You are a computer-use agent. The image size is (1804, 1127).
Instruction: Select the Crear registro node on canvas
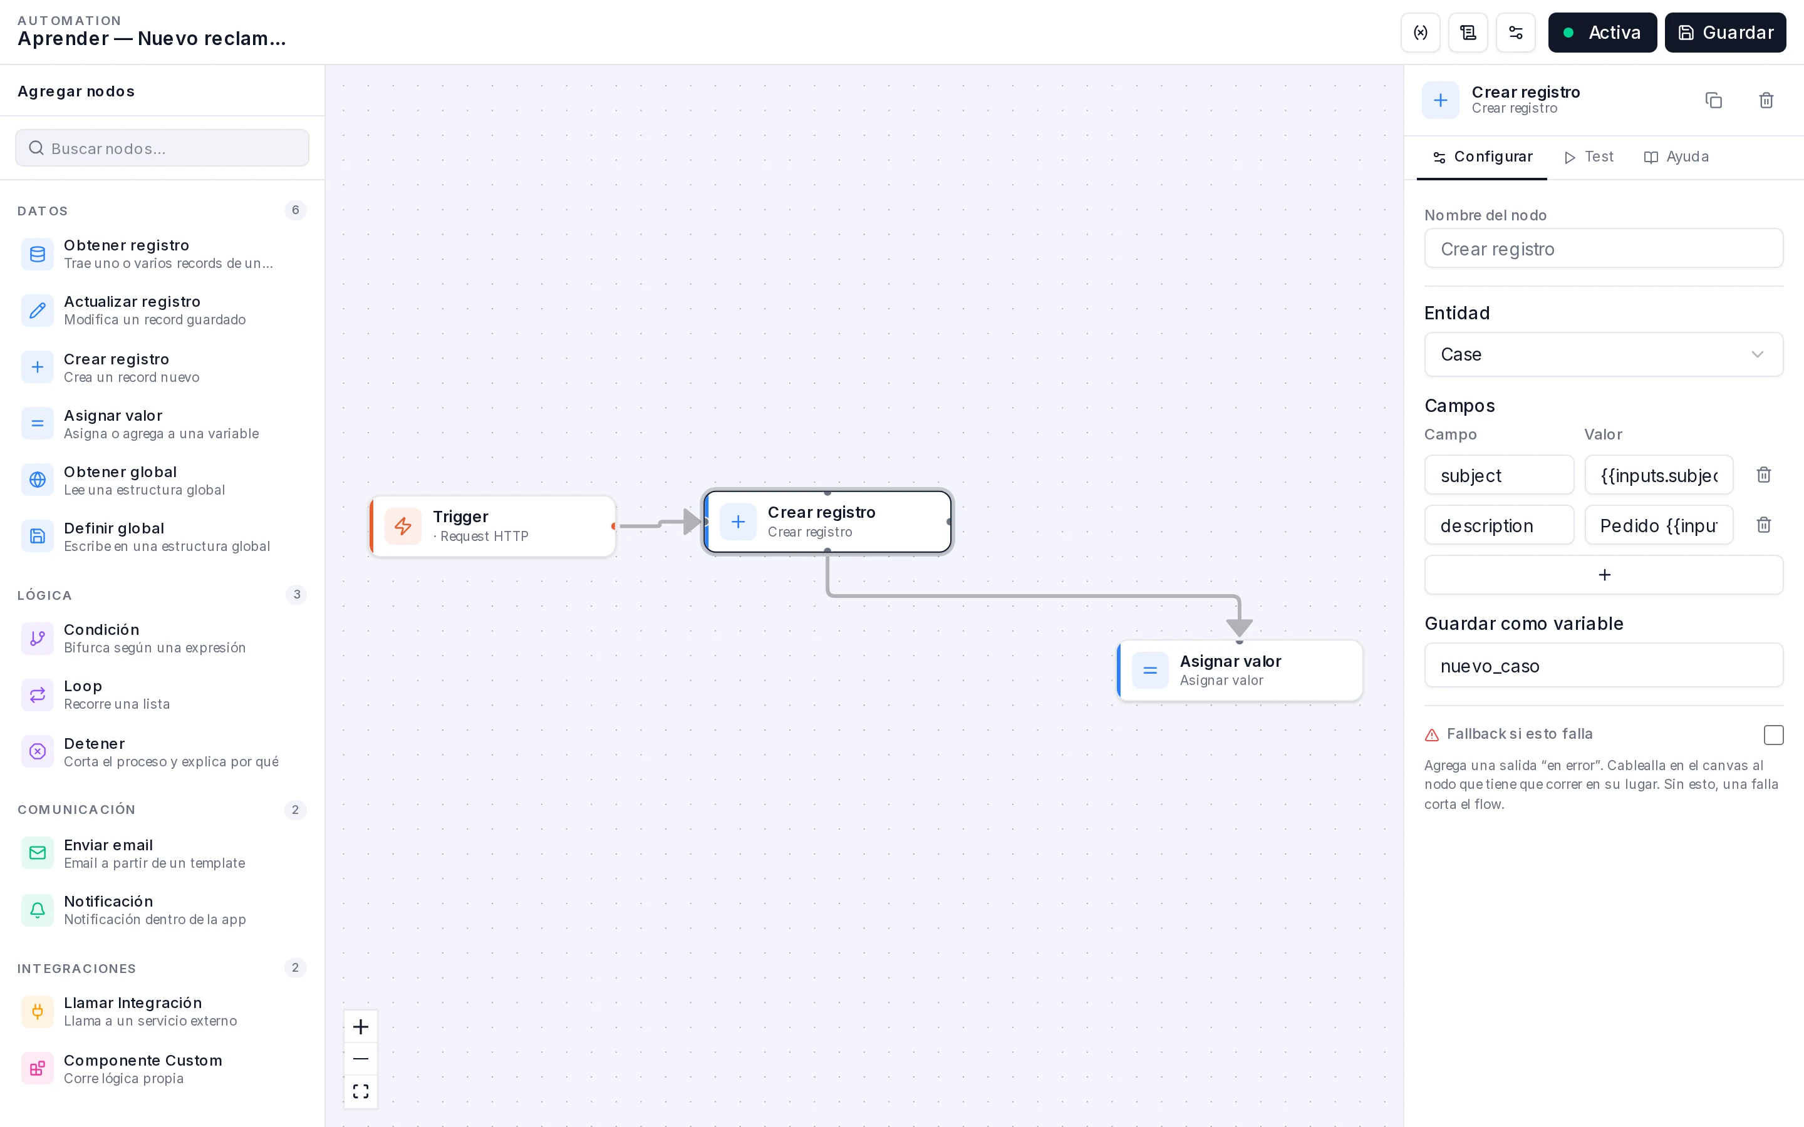tap(827, 522)
